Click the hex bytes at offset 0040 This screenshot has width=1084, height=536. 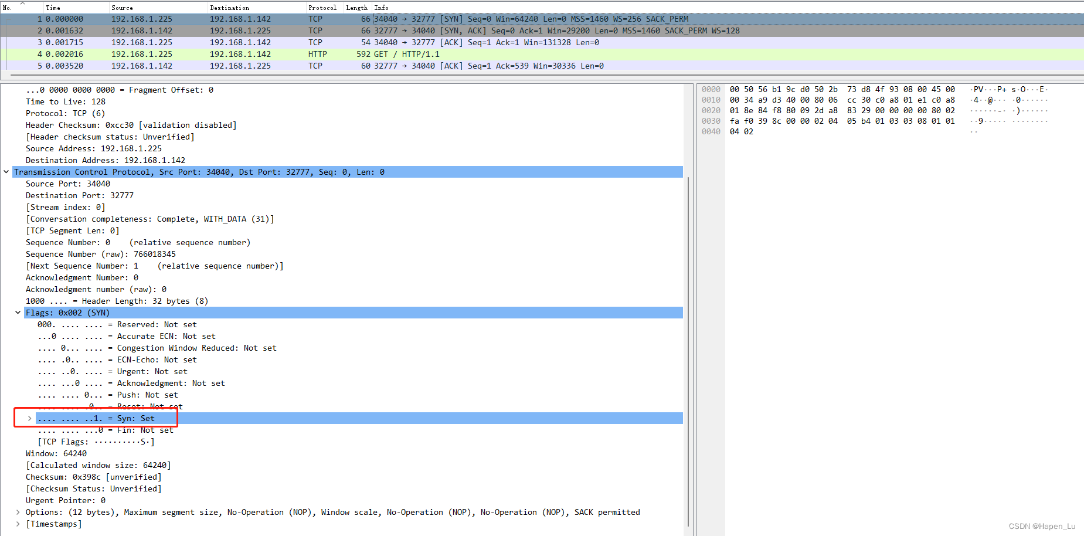pyautogui.click(x=741, y=131)
